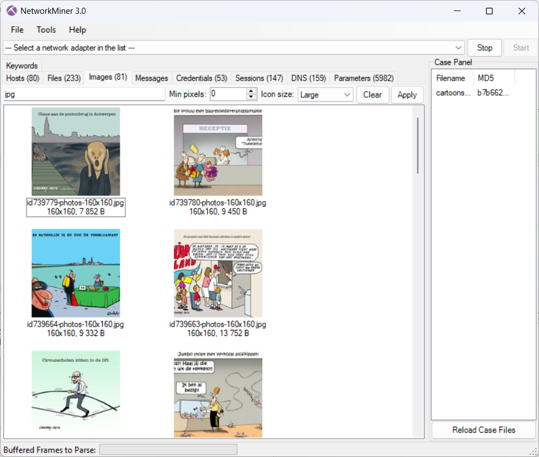Click the tunnel variant cartoon id739664

(x=76, y=273)
